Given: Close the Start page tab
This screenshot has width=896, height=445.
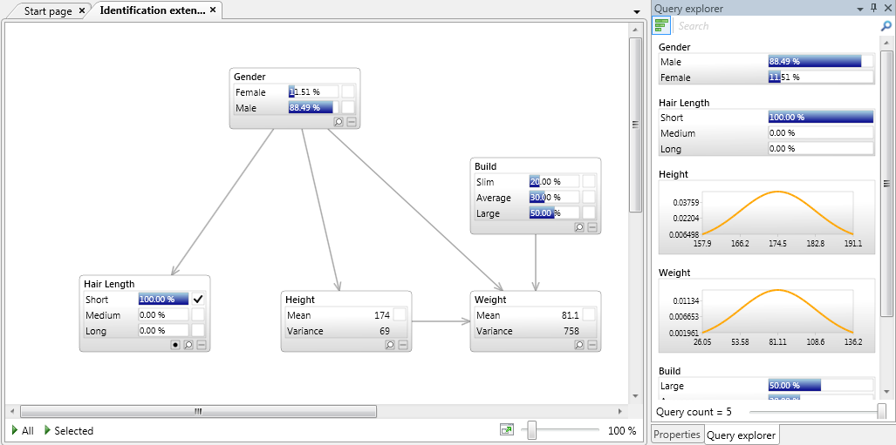Looking at the screenshot, I should (x=81, y=10).
